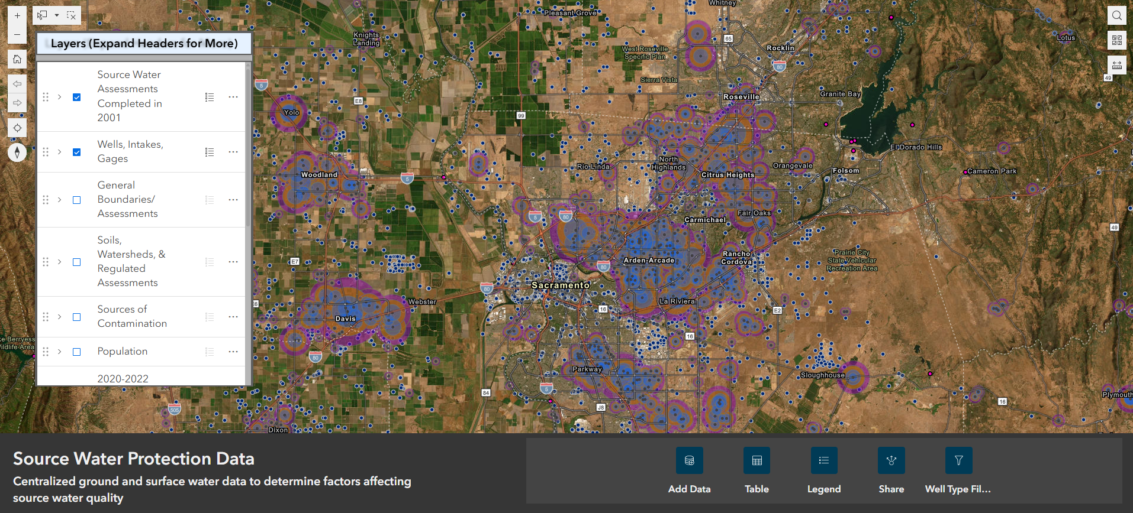Viewport: 1133px width, 513px height.
Task: Zoom out of the map
Action: [17, 34]
